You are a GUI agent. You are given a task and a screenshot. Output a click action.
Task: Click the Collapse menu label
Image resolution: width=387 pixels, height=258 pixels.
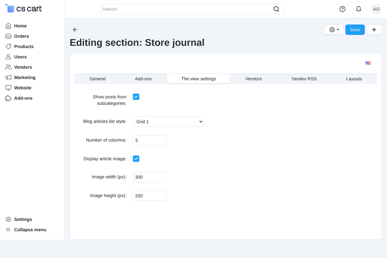(30, 230)
